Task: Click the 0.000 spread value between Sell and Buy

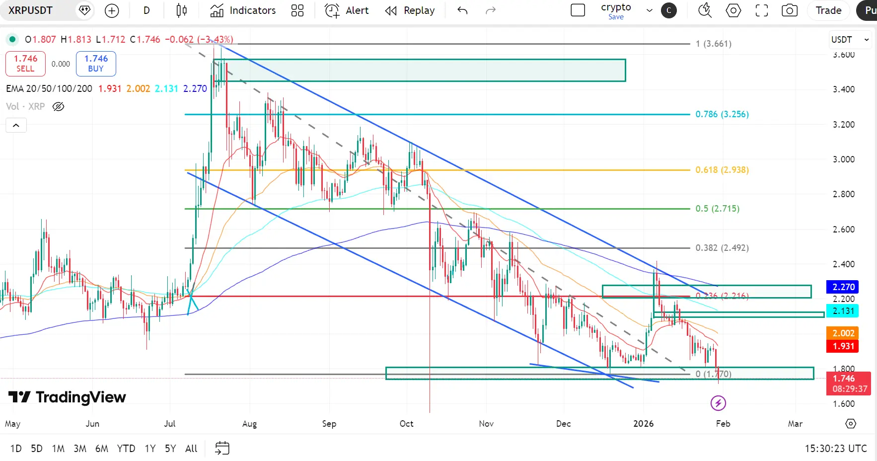Action: (x=61, y=64)
